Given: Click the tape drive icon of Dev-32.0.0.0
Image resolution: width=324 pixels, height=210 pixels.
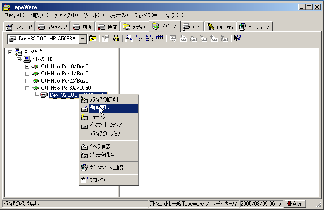Looking at the screenshot, I should (x=44, y=95).
